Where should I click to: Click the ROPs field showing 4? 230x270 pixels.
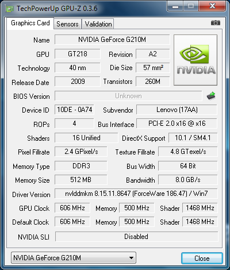(74, 124)
